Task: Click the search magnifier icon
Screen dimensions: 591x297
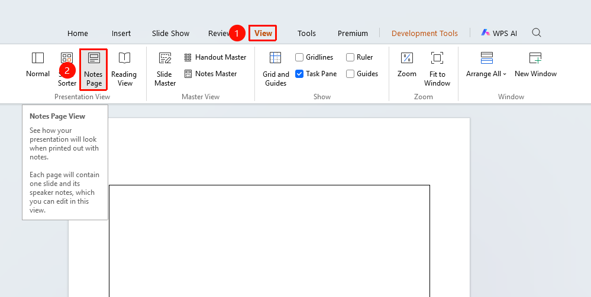Action: pos(537,32)
